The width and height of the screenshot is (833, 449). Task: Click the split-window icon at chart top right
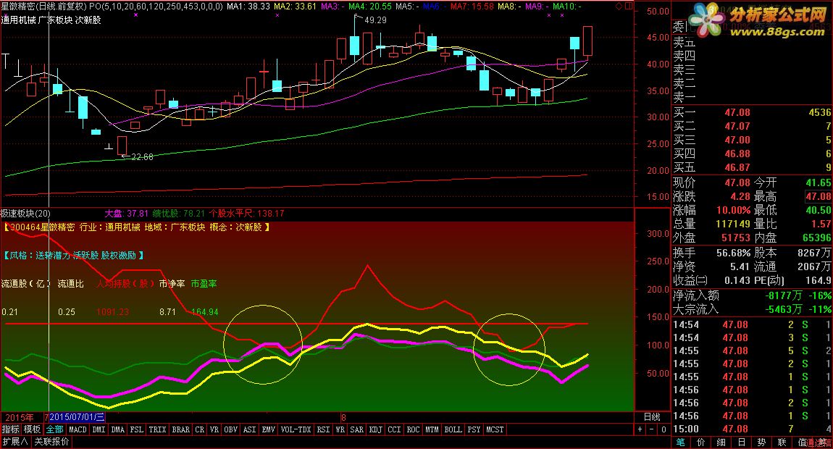(629, 7)
